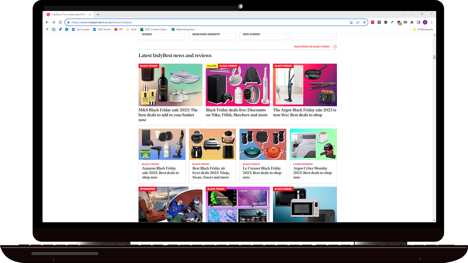The width and height of the screenshot is (468, 263).
Task: Click the browser back arrow
Action: [x=47, y=22]
